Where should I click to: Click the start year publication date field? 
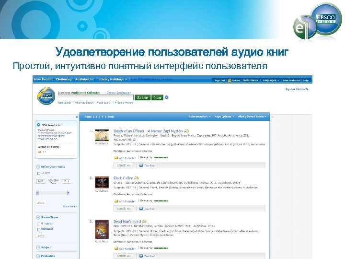point(40,181)
